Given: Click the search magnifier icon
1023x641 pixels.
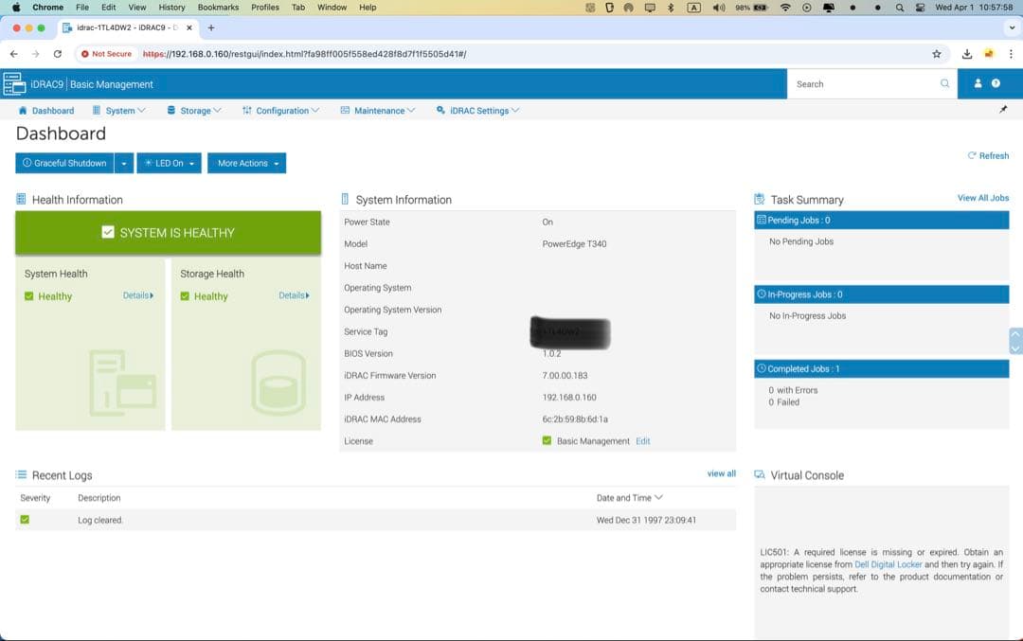Looking at the screenshot, I should click(x=944, y=83).
